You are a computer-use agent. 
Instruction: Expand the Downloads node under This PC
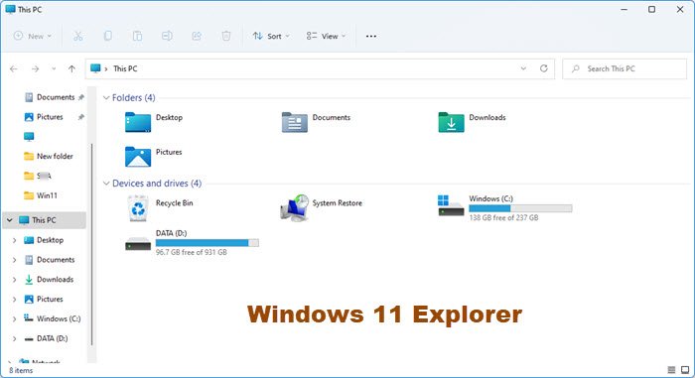point(14,280)
